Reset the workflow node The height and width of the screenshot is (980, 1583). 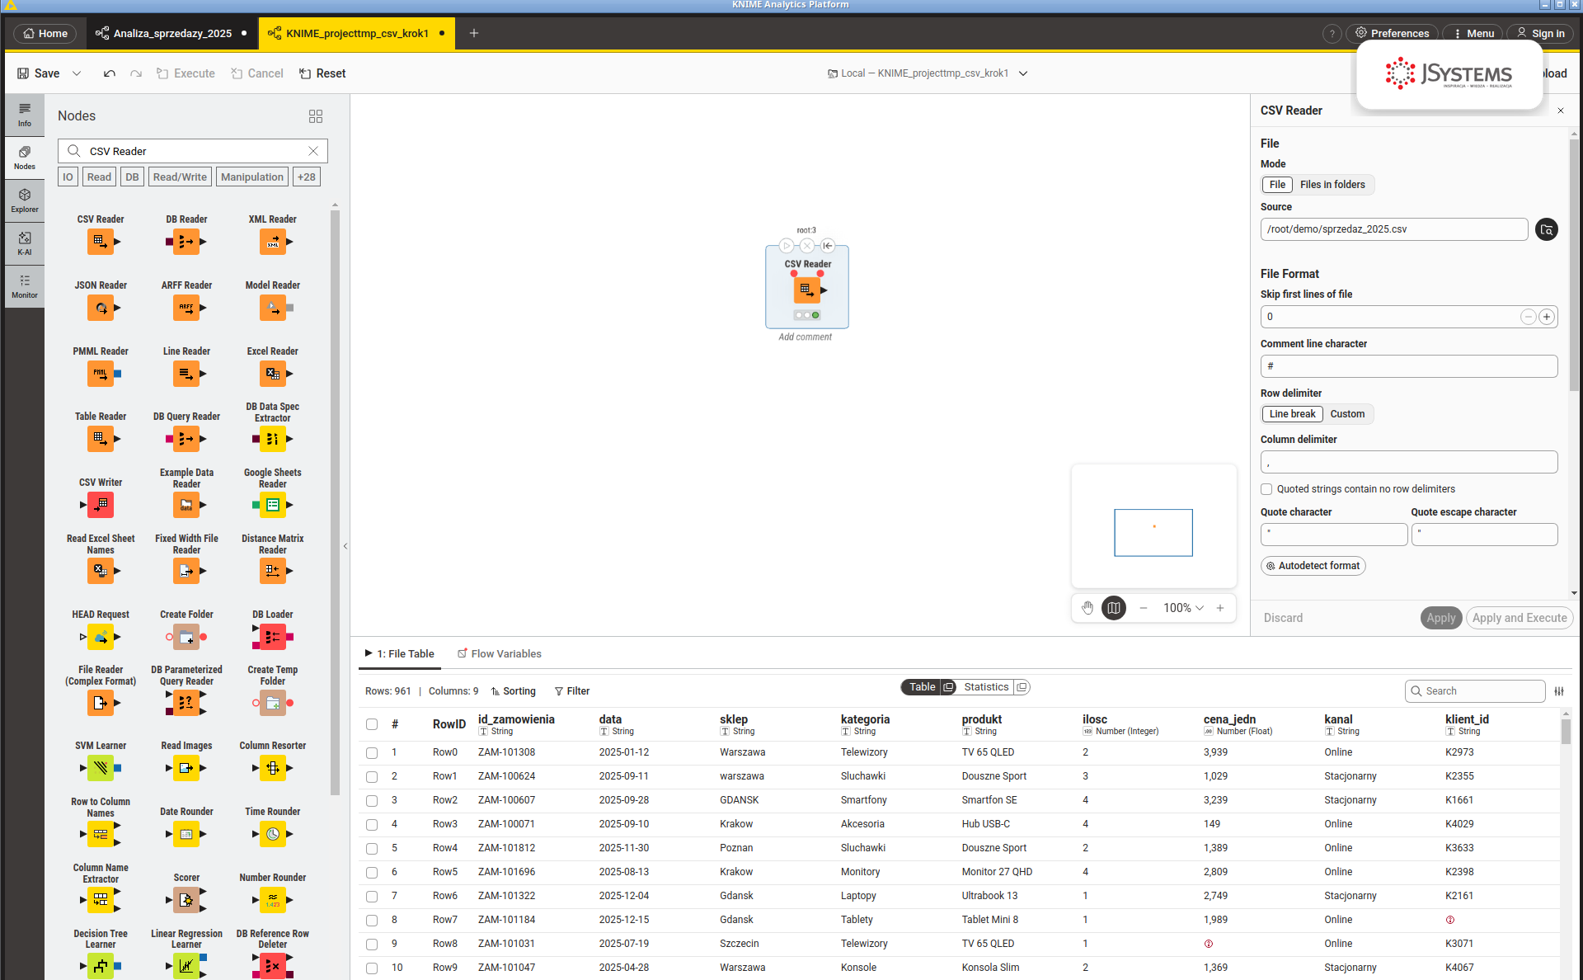point(322,73)
